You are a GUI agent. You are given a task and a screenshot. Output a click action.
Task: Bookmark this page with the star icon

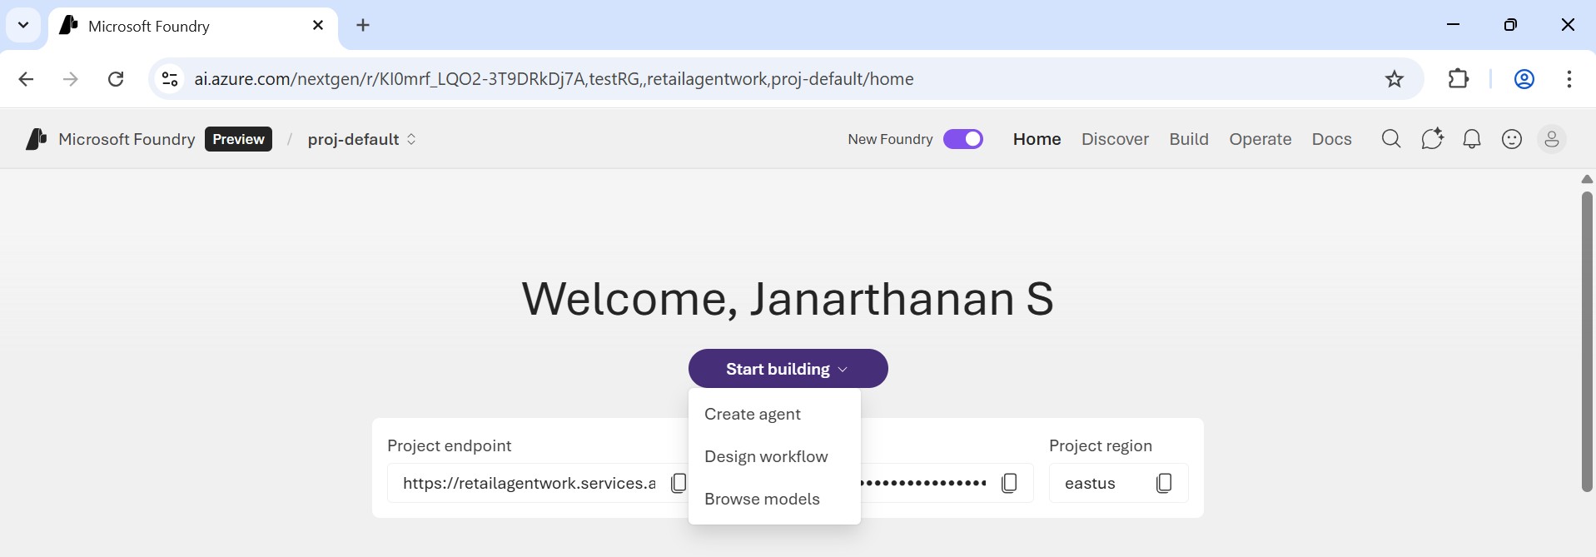pyautogui.click(x=1395, y=79)
